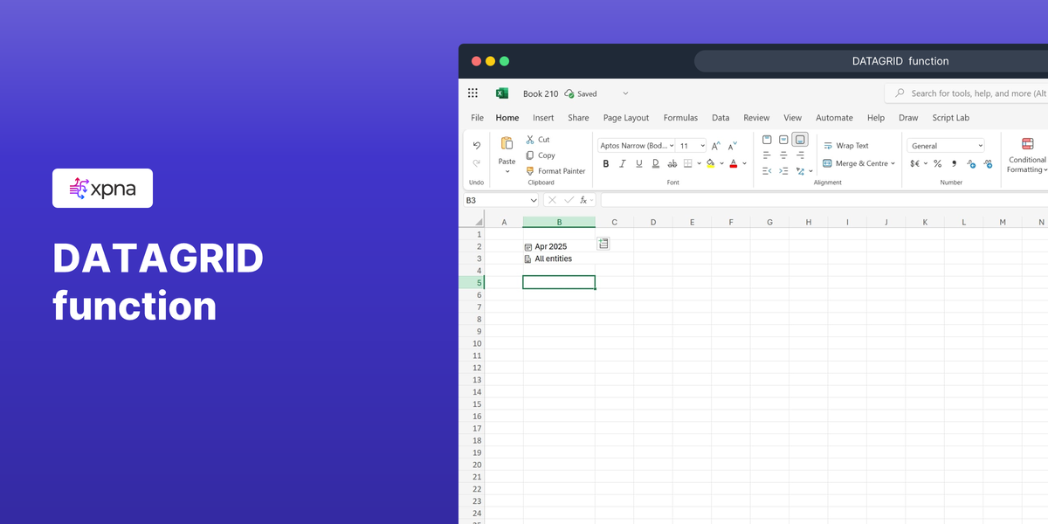Click the percent style icon
The image size is (1048, 524).
coord(937,163)
